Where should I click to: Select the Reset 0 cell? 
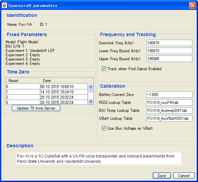click(23, 87)
